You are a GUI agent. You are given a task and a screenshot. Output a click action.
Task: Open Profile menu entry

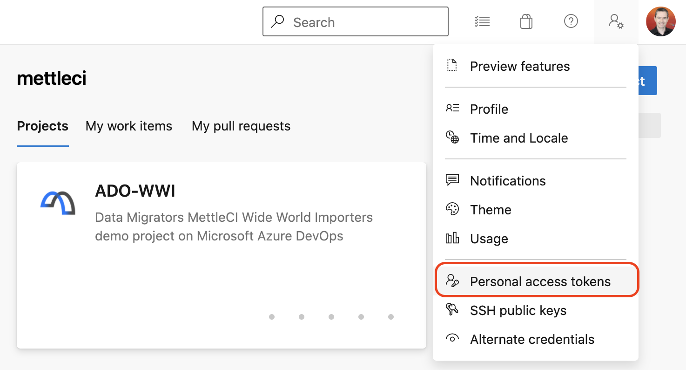pyautogui.click(x=489, y=109)
